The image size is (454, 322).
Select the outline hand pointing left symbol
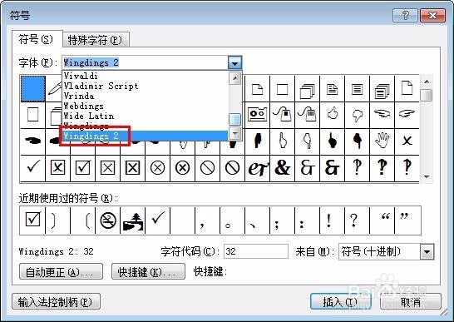coord(382,115)
